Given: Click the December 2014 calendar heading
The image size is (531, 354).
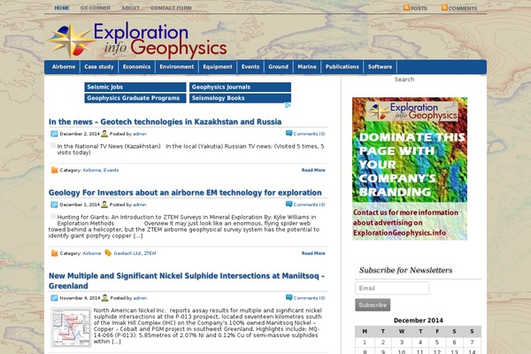Looking at the screenshot, I should [419, 320].
